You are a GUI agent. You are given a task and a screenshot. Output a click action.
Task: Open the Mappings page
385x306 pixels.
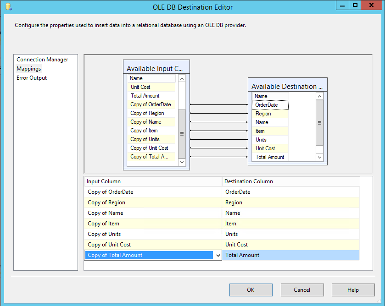[x=29, y=69]
